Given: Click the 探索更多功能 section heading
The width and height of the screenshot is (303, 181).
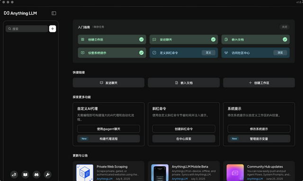Looking at the screenshot, I should [82, 97].
